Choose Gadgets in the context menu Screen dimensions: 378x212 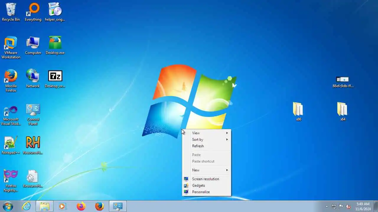pyautogui.click(x=206, y=185)
